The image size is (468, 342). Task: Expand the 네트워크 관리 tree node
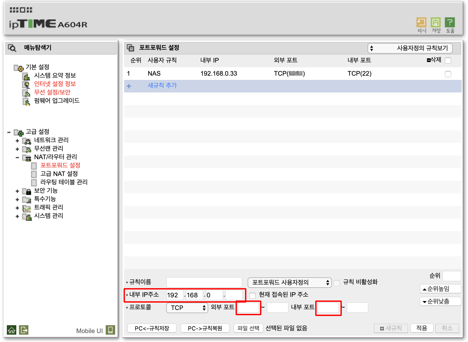tap(17, 141)
